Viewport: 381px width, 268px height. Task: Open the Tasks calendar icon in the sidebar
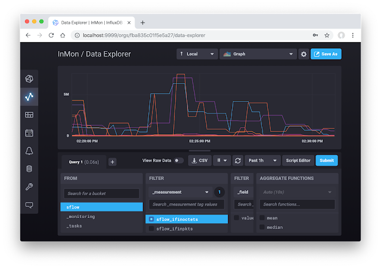29,133
